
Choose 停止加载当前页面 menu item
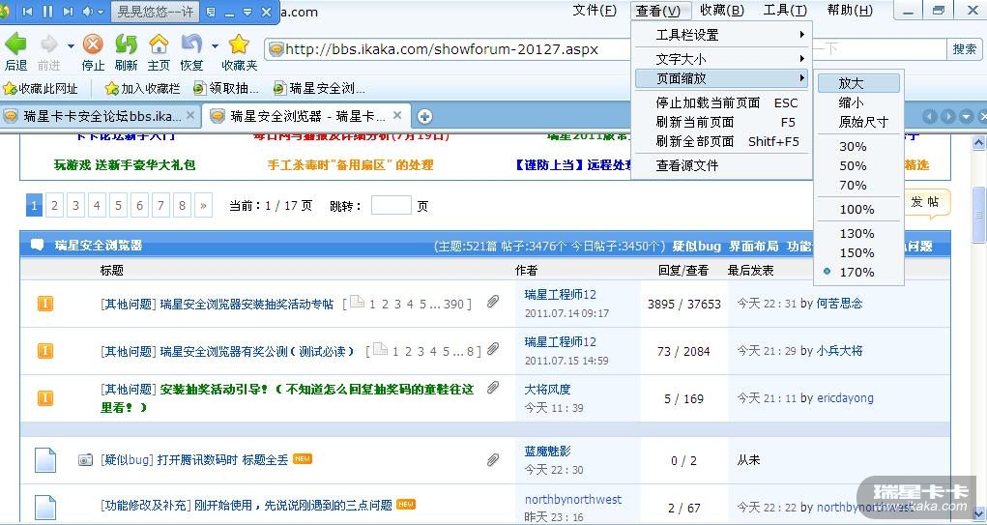pyautogui.click(x=722, y=102)
